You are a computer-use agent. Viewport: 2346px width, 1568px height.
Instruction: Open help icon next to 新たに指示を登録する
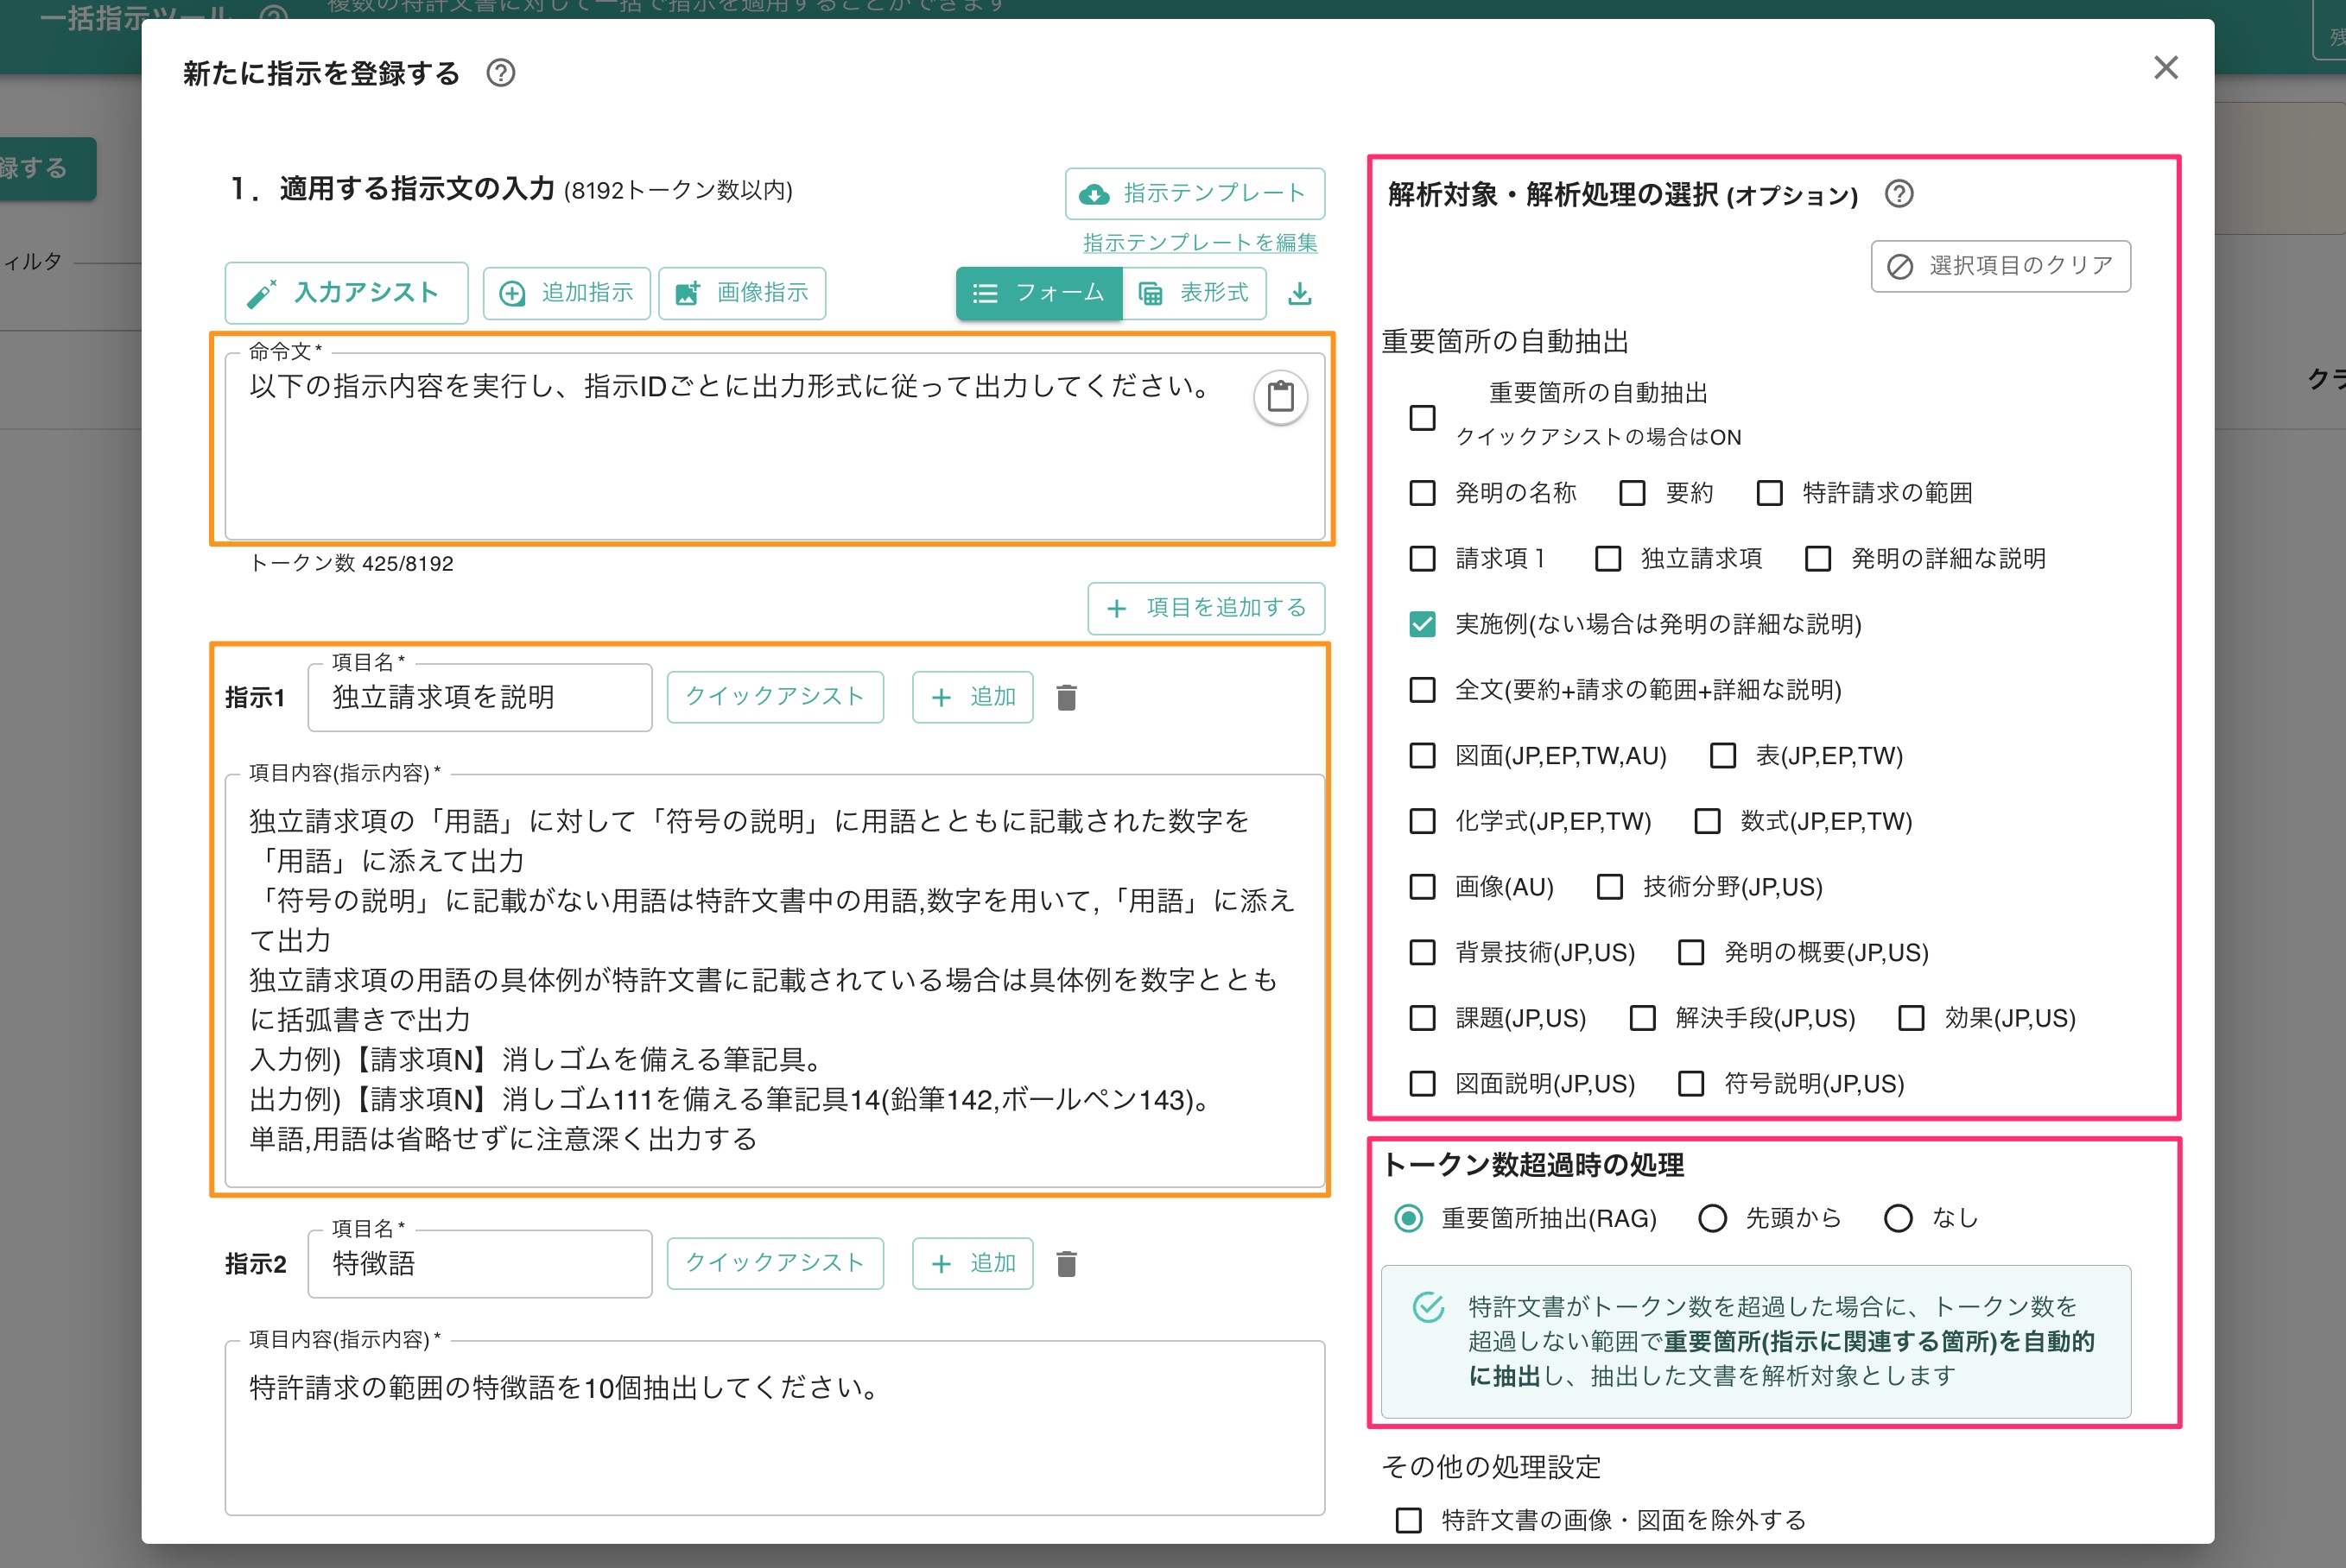click(x=500, y=73)
